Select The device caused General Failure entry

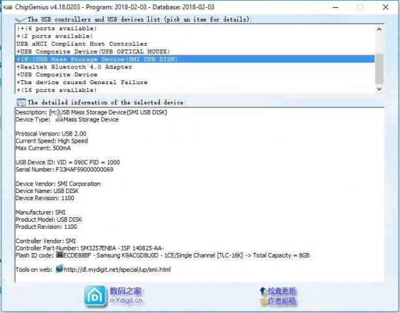(82, 83)
